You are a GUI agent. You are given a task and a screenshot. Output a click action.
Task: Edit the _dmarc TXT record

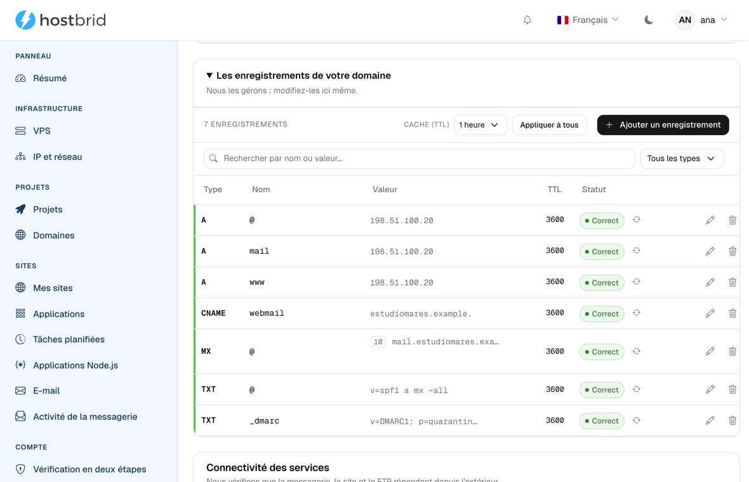click(710, 420)
